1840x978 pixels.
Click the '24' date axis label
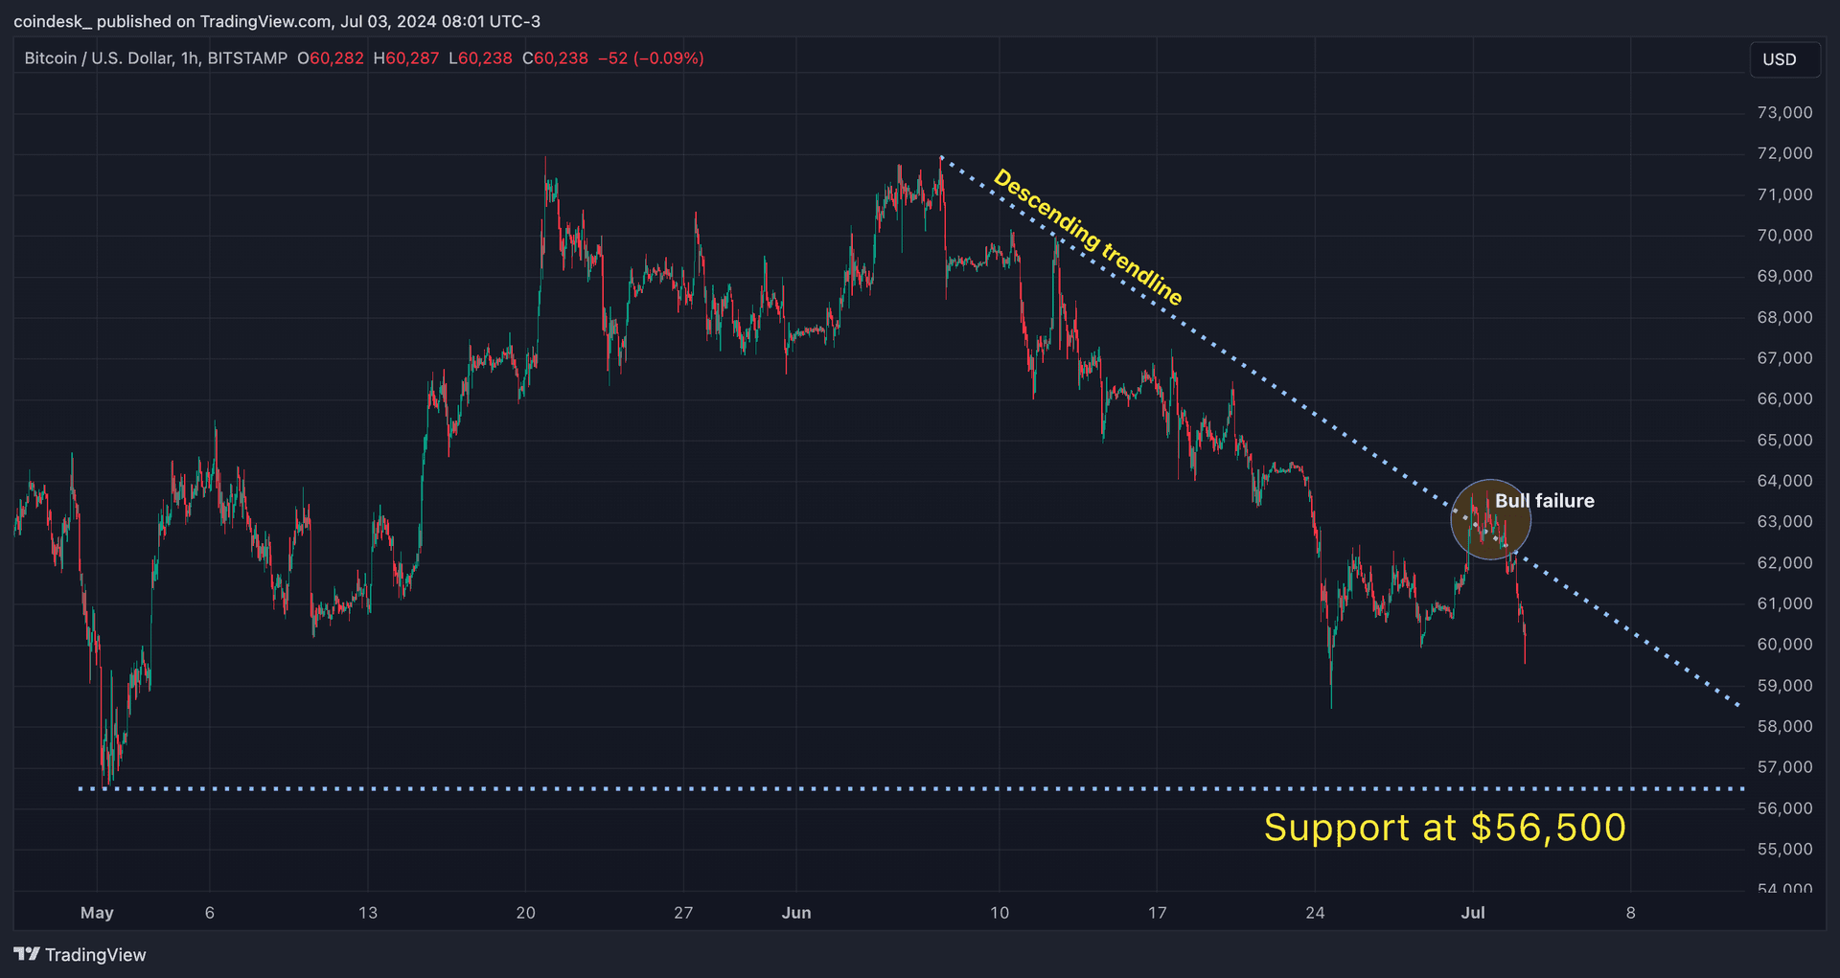tap(1315, 913)
